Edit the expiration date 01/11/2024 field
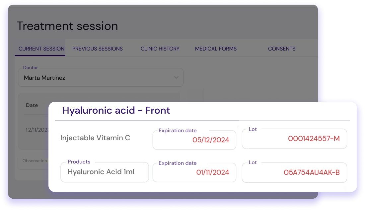The width and height of the screenshot is (365, 210). (x=194, y=172)
